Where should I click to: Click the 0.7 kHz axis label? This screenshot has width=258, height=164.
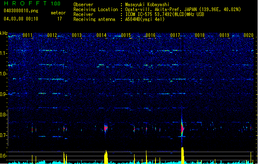pyautogui.click(x=4, y=135)
